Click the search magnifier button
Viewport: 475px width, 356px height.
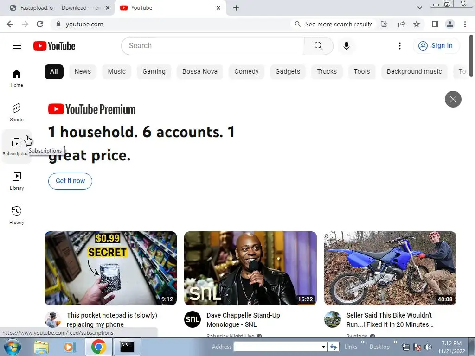point(318,46)
